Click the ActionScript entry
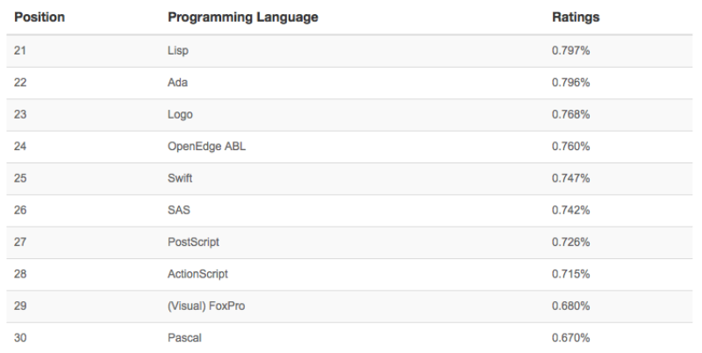The image size is (702, 353). [x=197, y=274]
